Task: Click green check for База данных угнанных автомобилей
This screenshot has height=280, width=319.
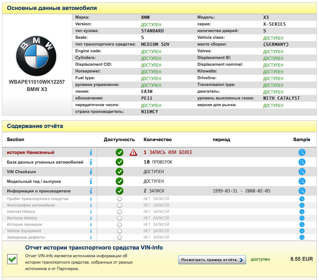Action: (120, 162)
